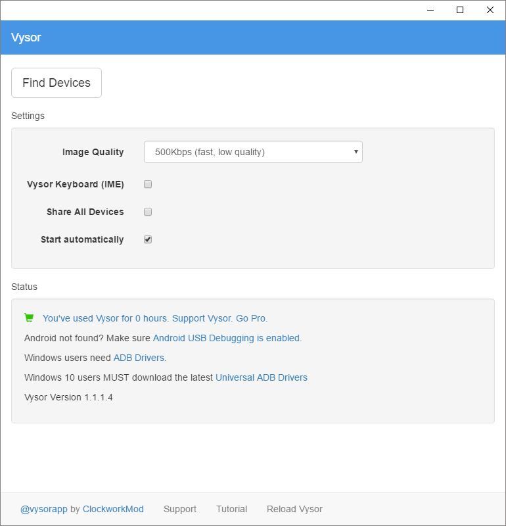Open the @vysorapp link
506x526 pixels.
[x=43, y=509]
